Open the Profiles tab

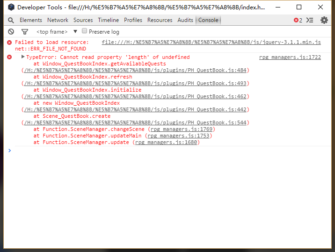click(x=133, y=20)
